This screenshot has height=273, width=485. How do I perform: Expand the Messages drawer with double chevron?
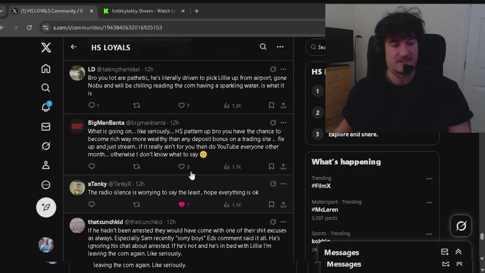(x=458, y=252)
